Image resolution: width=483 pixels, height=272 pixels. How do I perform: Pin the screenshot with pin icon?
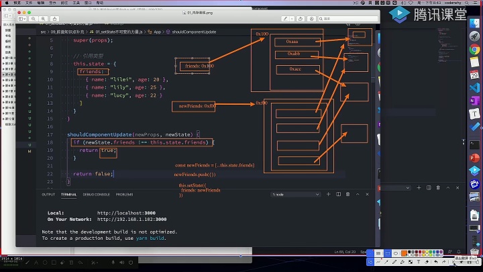tap(461, 262)
